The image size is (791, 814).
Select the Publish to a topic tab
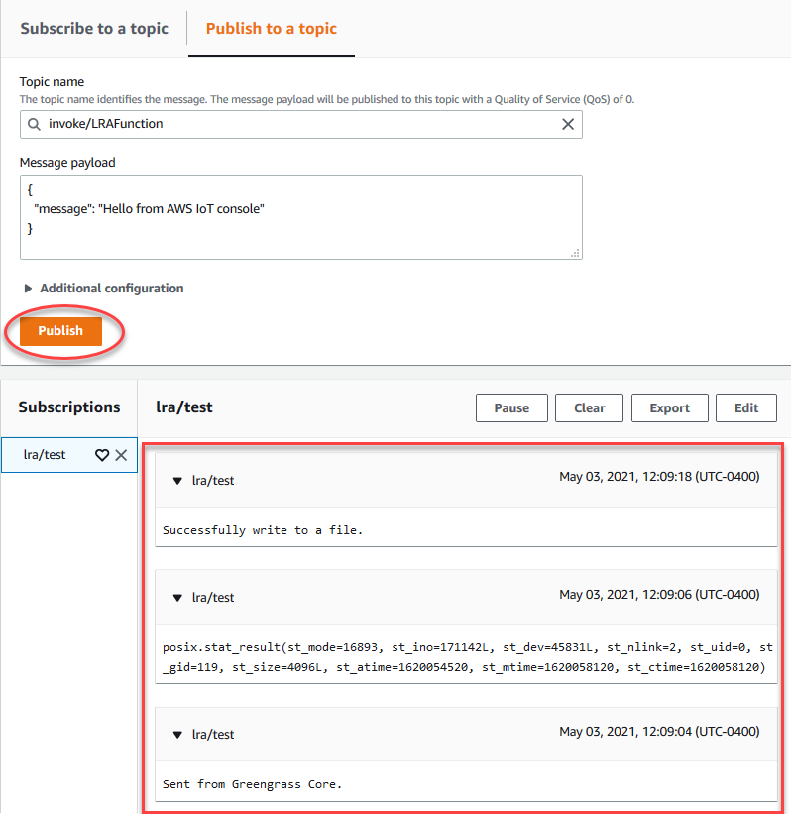(271, 29)
